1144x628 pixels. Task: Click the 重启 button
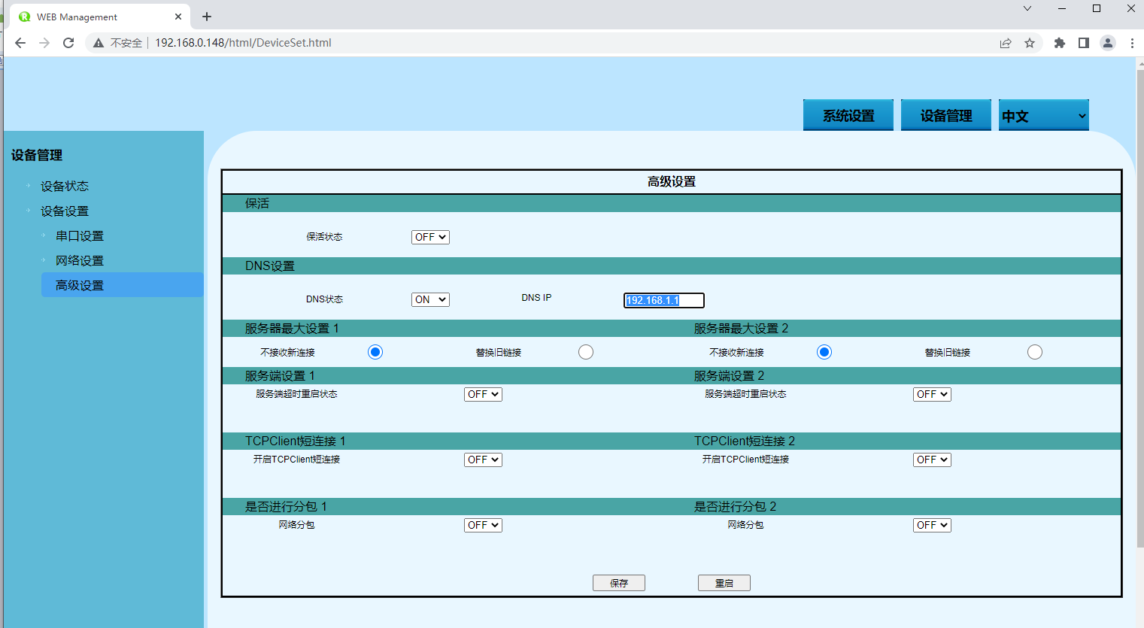pyautogui.click(x=724, y=583)
